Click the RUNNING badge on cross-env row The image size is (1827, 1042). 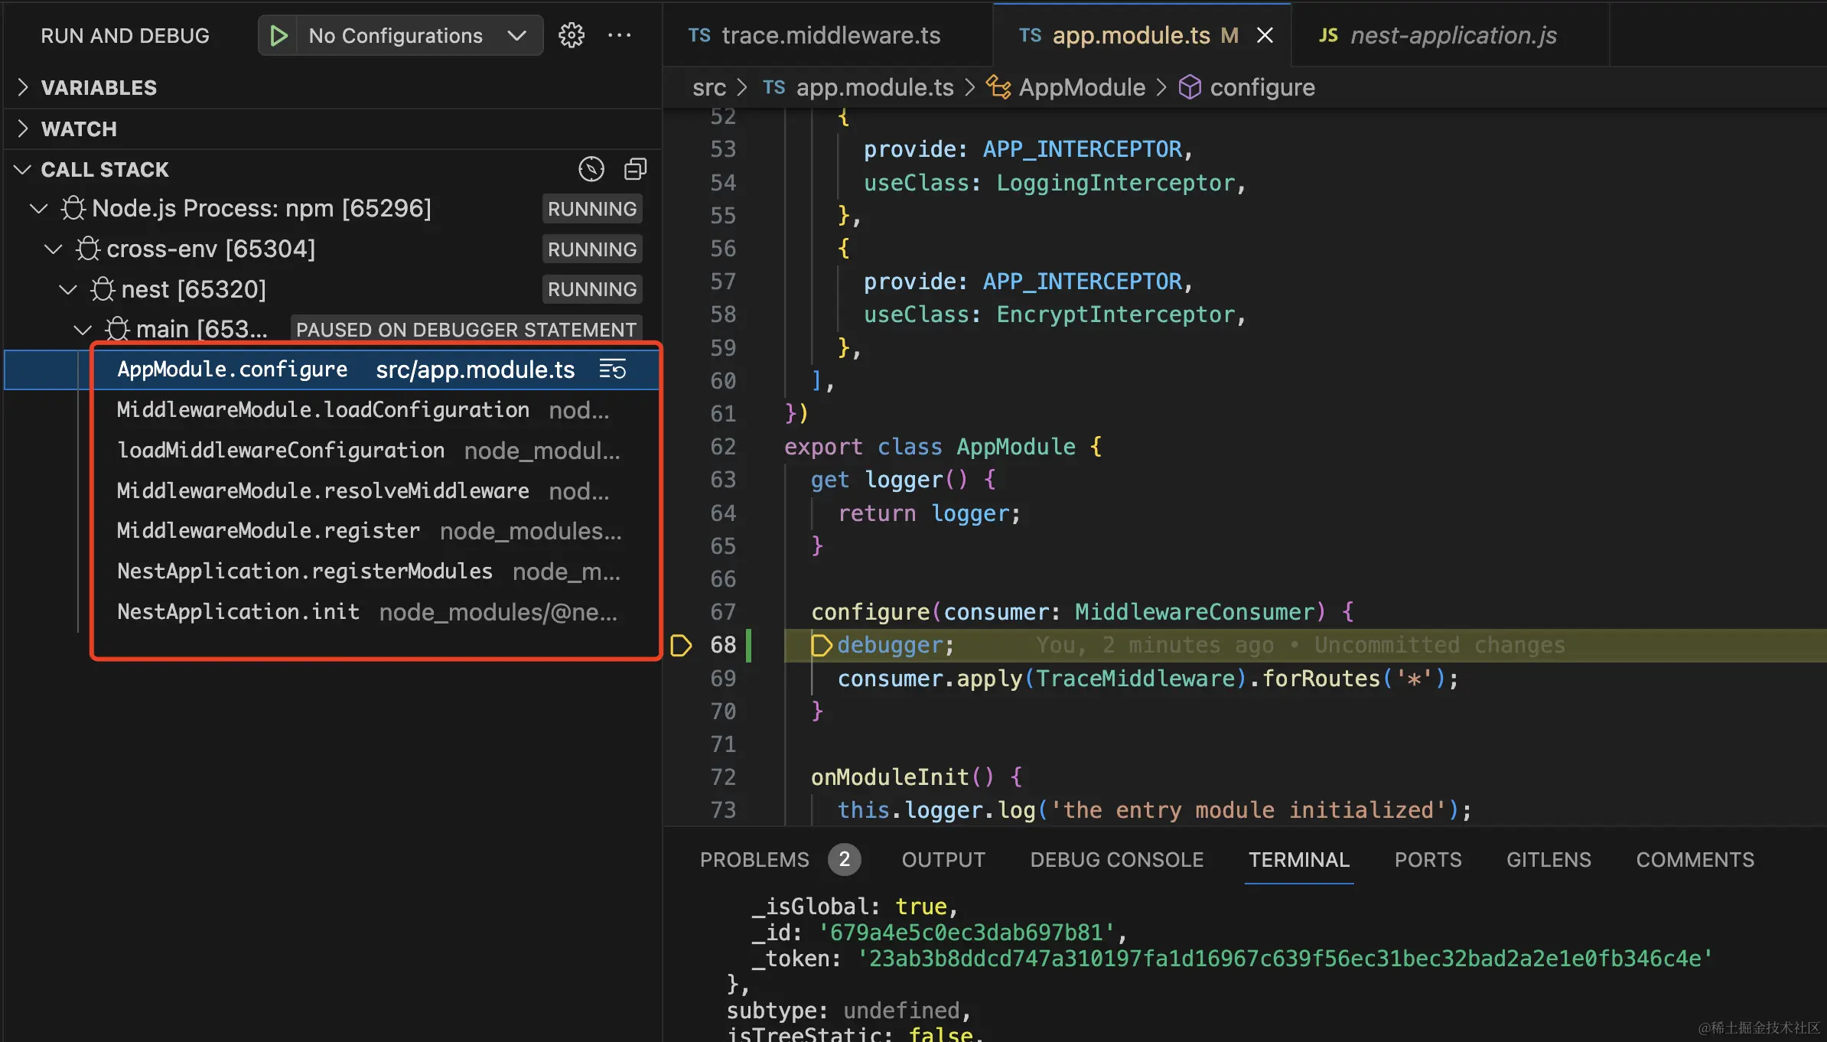(x=592, y=249)
